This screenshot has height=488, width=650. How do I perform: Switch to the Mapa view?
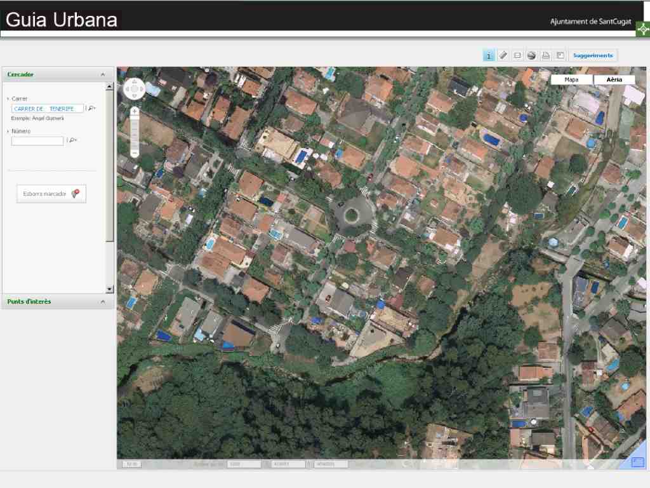pyautogui.click(x=572, y=79)
